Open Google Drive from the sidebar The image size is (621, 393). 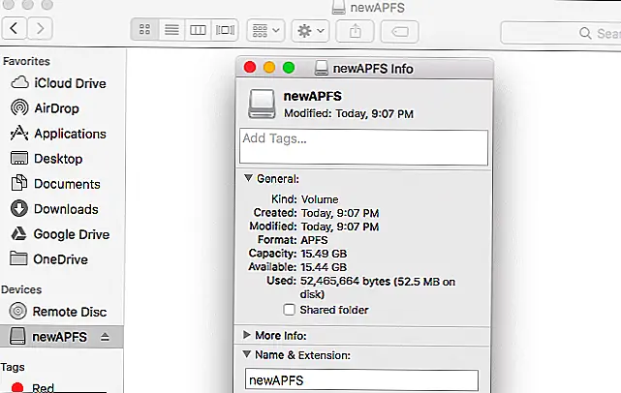(71, 234)
